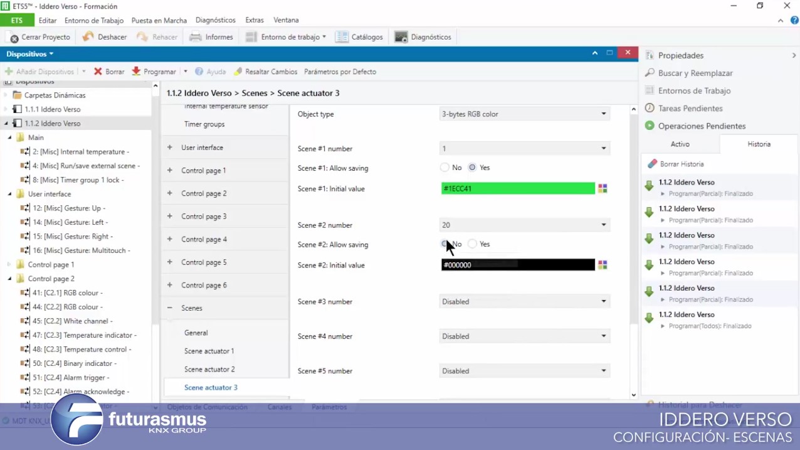Open Informes printer icon
The width and height of the screenshot is (800, 450).
[x=196, y=37]
